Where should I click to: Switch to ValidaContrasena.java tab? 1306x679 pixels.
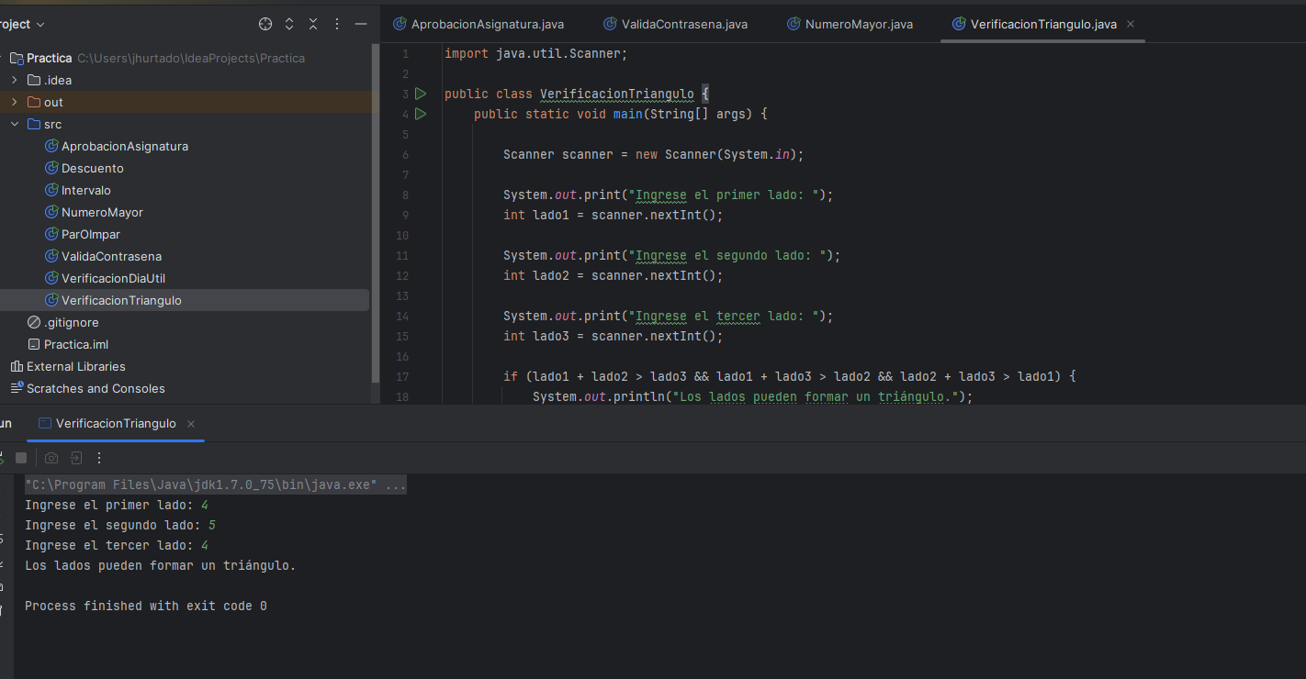pos(676,24)
